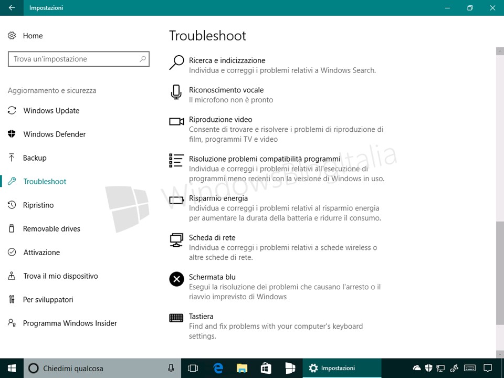Click the Riconoscimento vocale microphone icon
Image resolution: width=504 pixels, height=378 pixels.
(176, 92)
